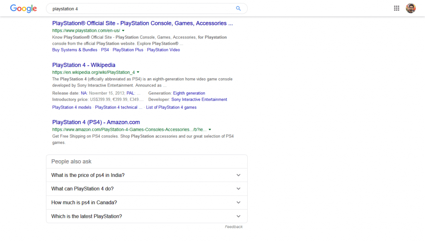Open List of PlayStation 4 games link
The height and width of the screenshot is (241, 425).
pyautogui.click(x=171, y=107)
